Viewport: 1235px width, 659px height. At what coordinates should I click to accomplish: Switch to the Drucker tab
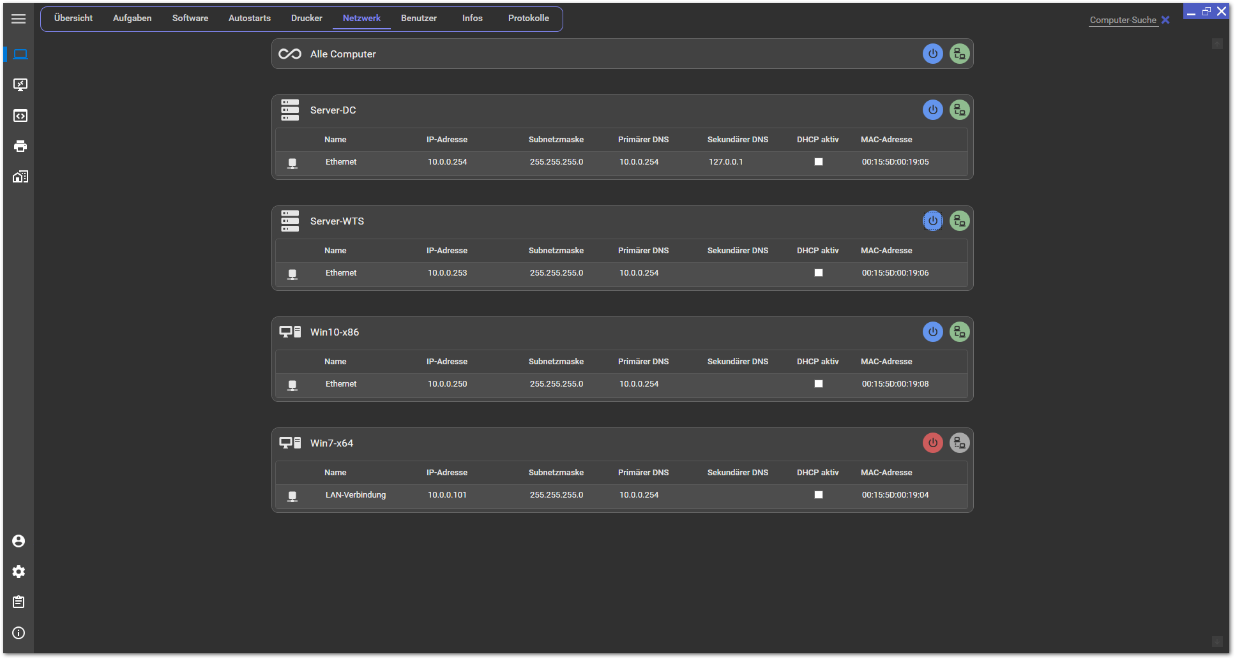307,19
